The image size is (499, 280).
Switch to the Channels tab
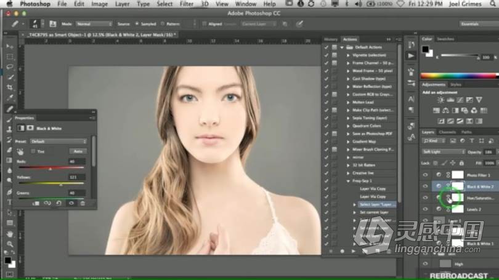tap(447, 132)
